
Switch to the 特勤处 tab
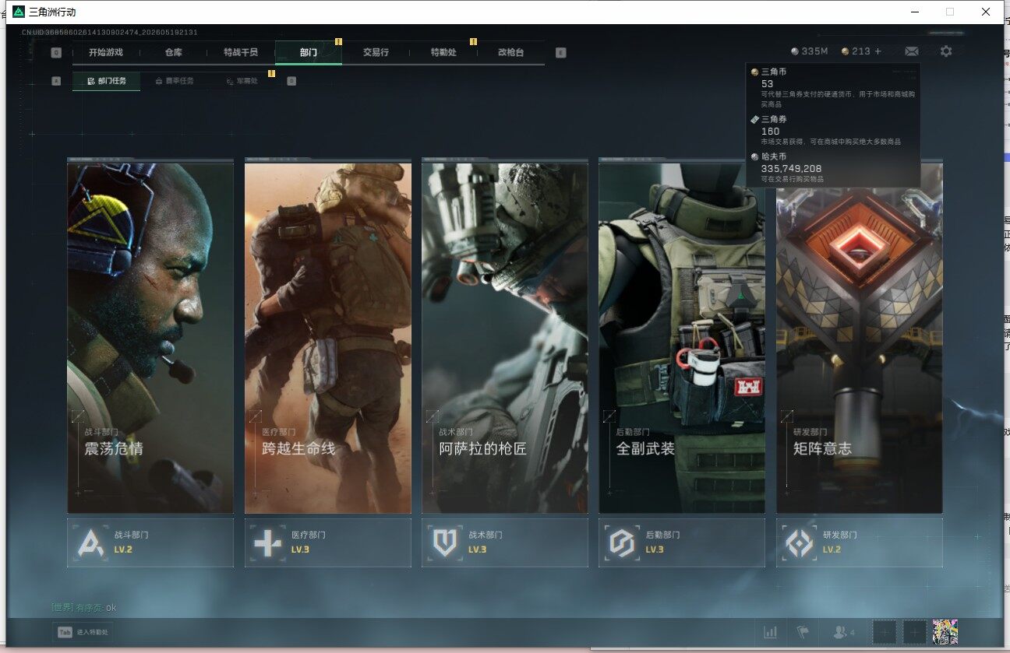[x=443, y=52]
